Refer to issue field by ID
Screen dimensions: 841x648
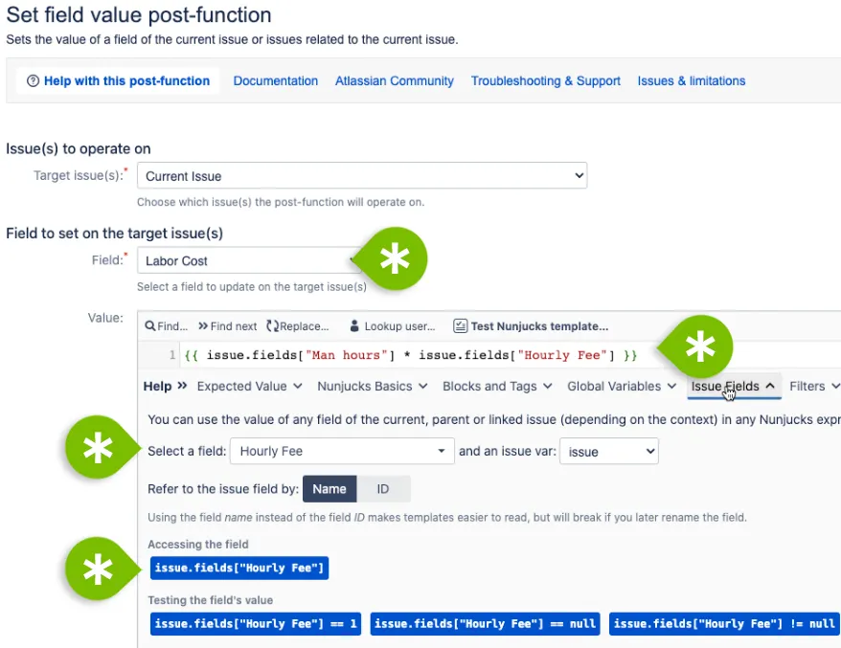click(383, 489)
